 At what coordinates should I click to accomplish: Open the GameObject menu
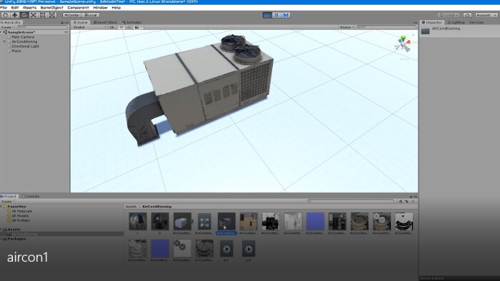[51, 8]
